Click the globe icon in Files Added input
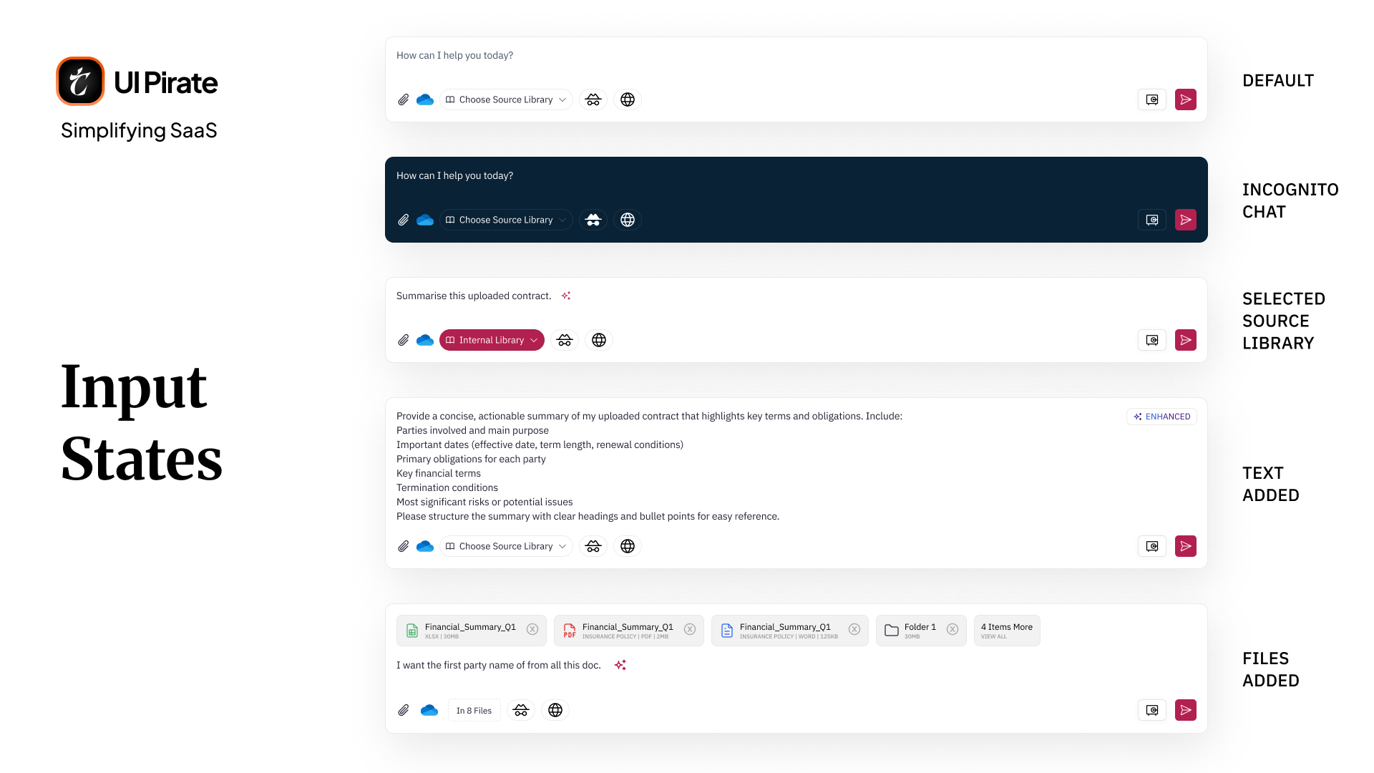 [x=555, y=710]
